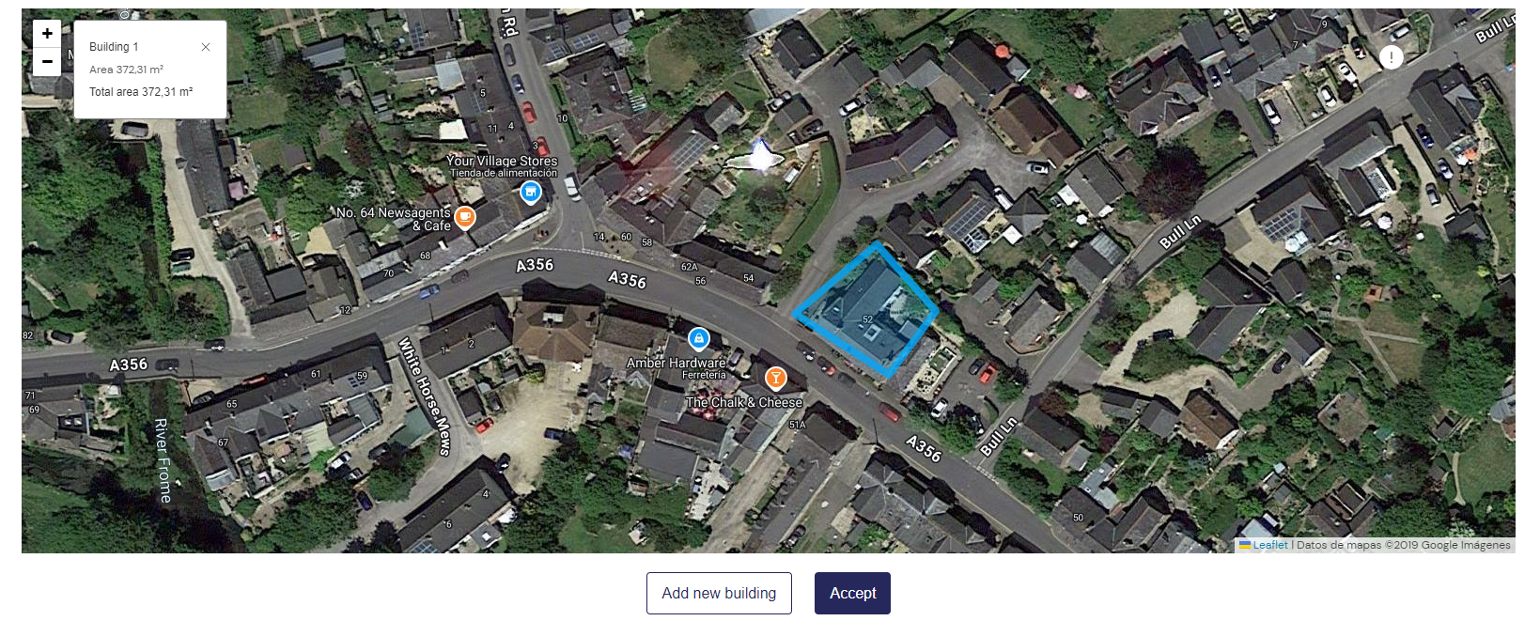Confirm with the Accept button
Screen dimensions: 1540x621
pos(852,593)
